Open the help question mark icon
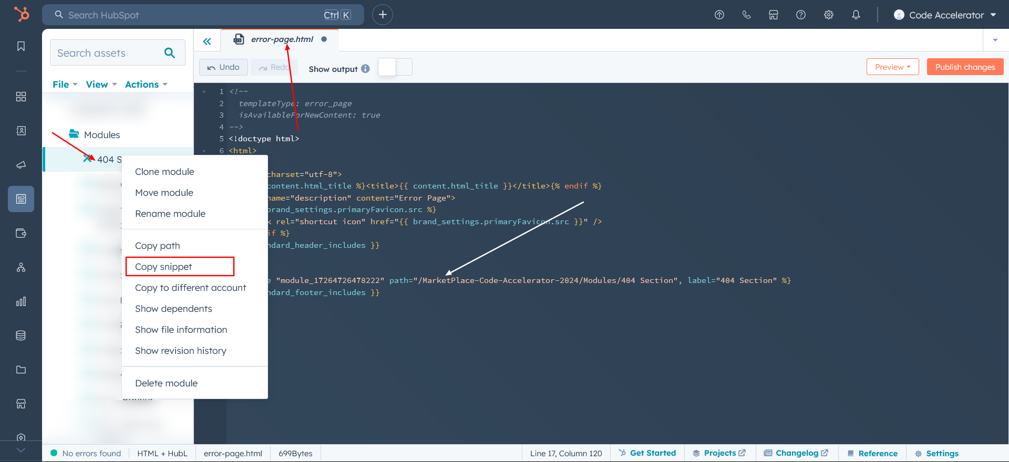 click(x=801, y=15)
